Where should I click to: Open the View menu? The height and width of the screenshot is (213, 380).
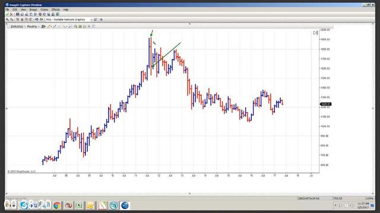coord(23,9)
